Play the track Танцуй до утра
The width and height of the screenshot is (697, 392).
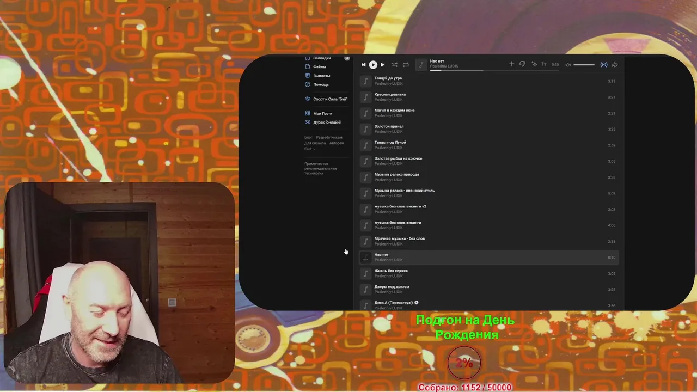point(490,81)
